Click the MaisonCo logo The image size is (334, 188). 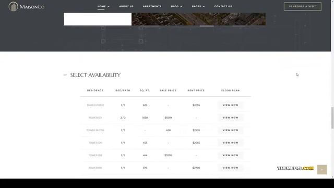click(27, 6)
